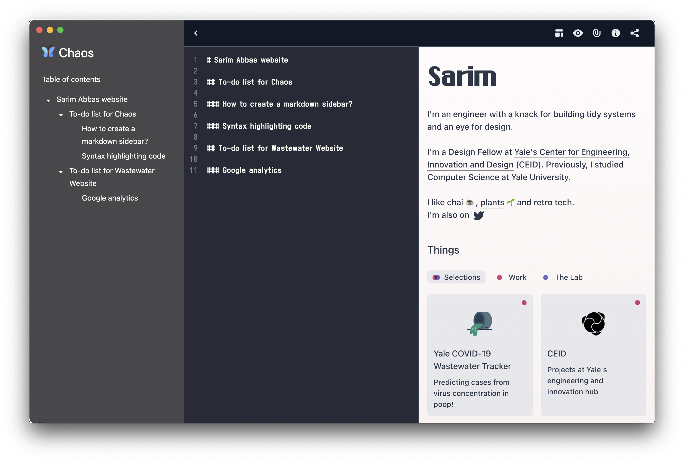
Task: Toggle the preview eye icon
Action: click(x=578, y=33)
